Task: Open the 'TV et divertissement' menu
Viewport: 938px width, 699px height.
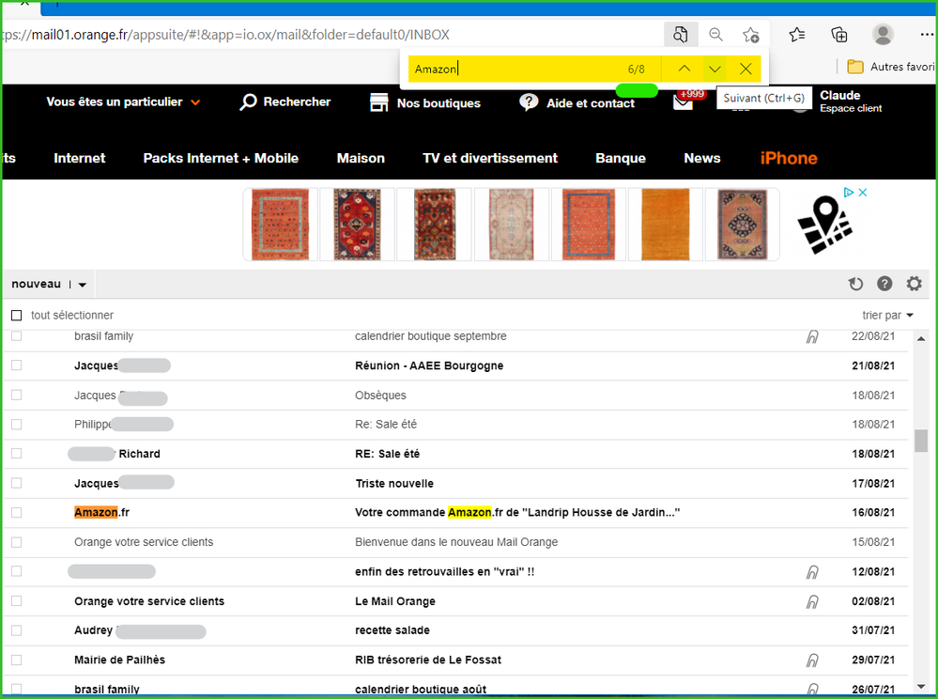Action: coord(489,158)
